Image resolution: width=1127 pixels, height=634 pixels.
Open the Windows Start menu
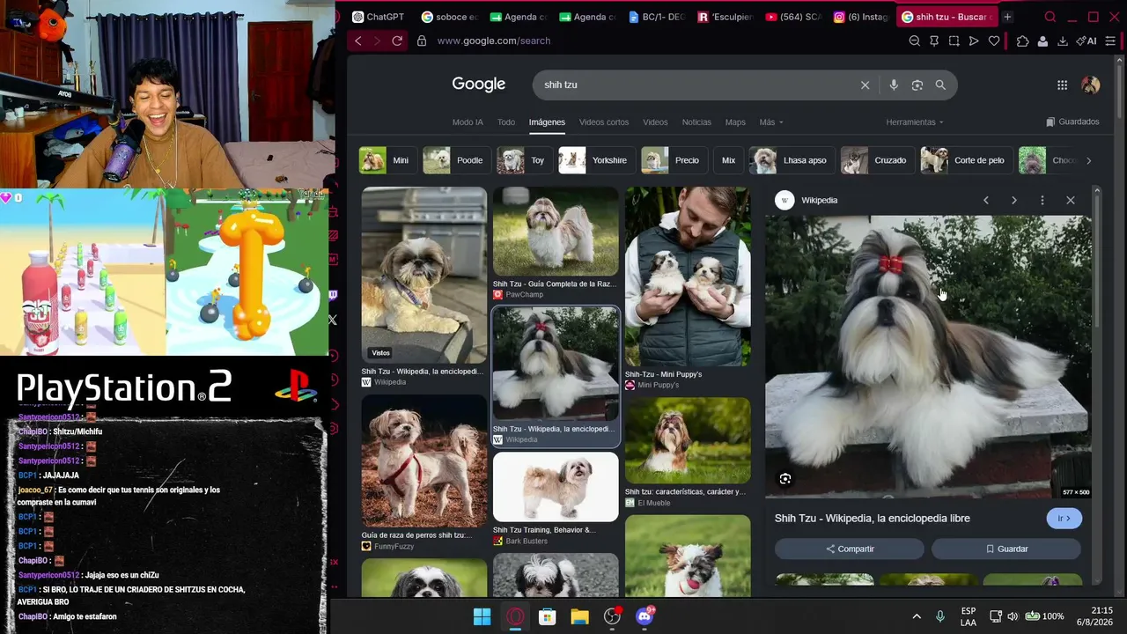(482, 616)
